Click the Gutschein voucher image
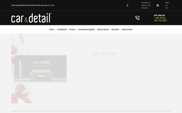The image size is (182, 113). (40, 69)
